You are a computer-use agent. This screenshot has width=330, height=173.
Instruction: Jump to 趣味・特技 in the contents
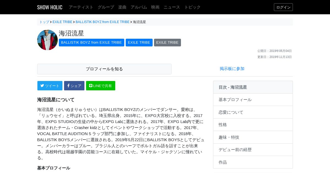click(x=253, y=137)
